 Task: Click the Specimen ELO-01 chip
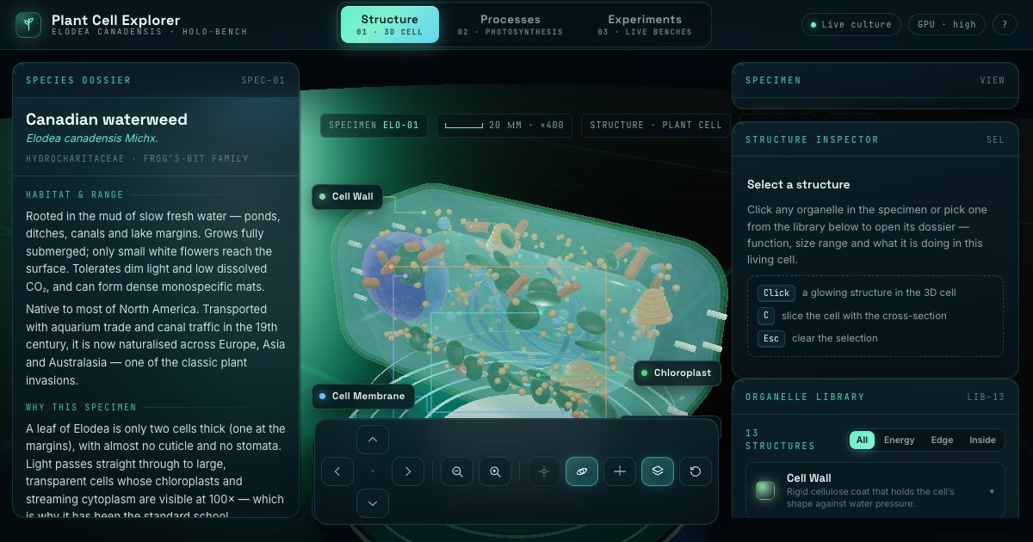374,125
